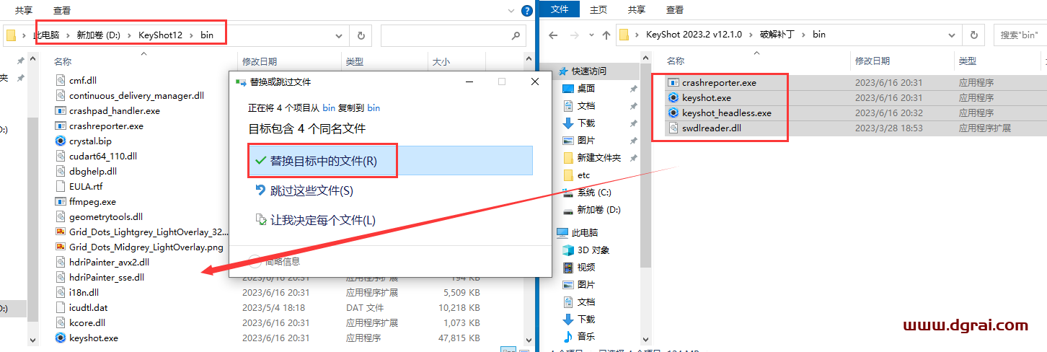Choose 让我决定每个文件(L) option
The width and height of the screenshot is (1047, 352).
pyautogui.click(x=316, y=220)
